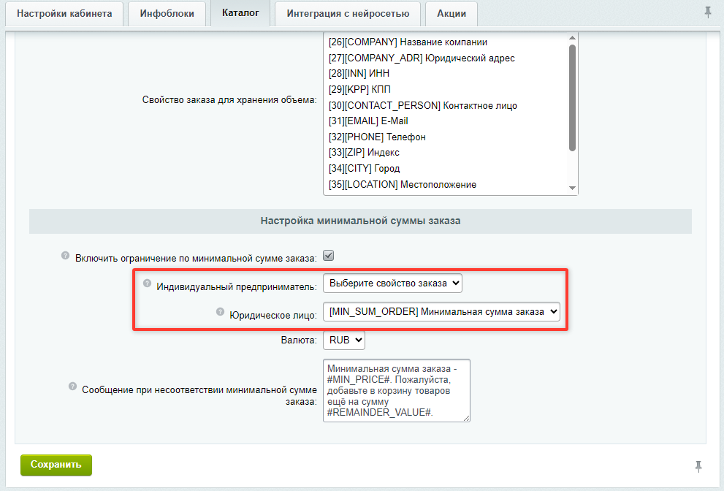
Task: Expand the Юридическое лицо MIN_SUM_ORDER dropdown
Action: coord(441,312)
